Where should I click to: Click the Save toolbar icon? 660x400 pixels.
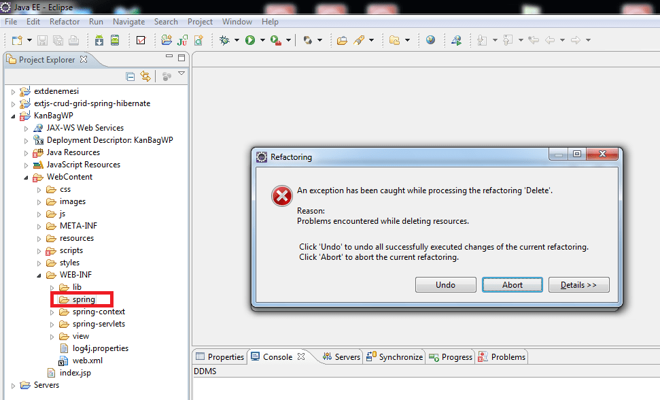[x=41, y=40]
